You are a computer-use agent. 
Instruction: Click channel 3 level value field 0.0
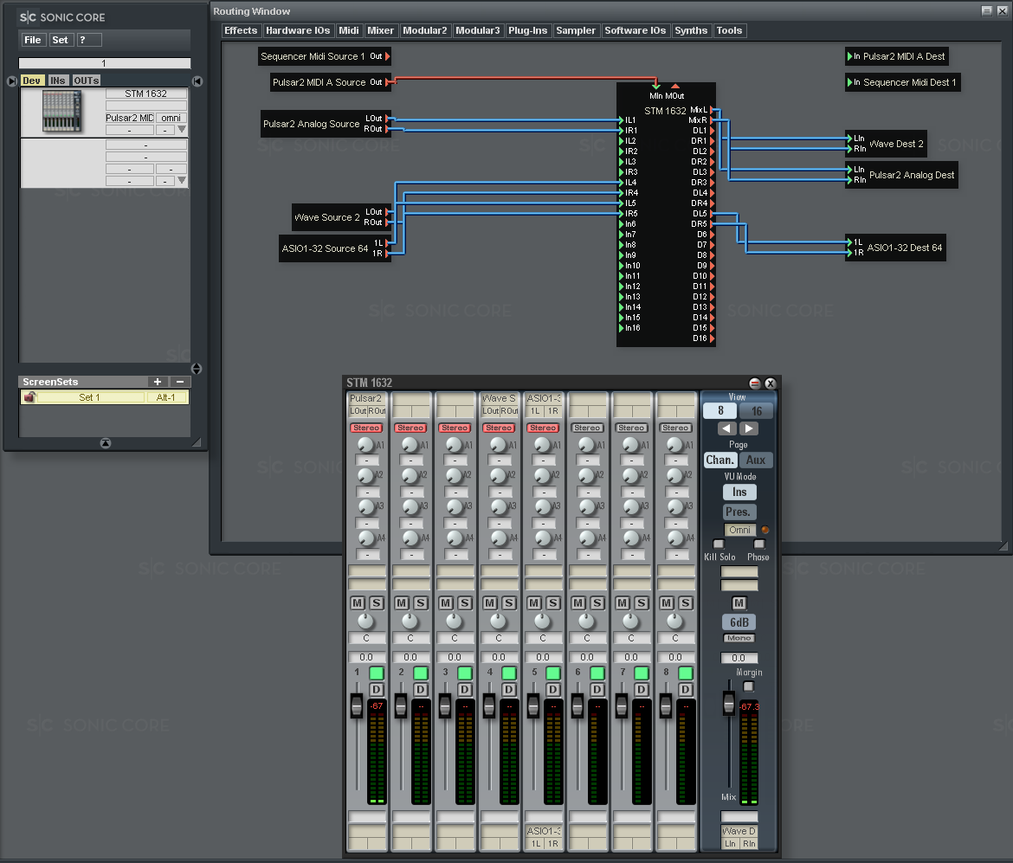point(455,657)
